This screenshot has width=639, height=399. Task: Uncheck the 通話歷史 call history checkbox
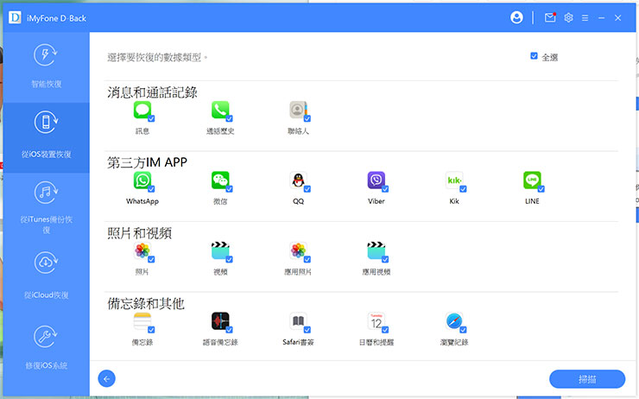[229, 118]
